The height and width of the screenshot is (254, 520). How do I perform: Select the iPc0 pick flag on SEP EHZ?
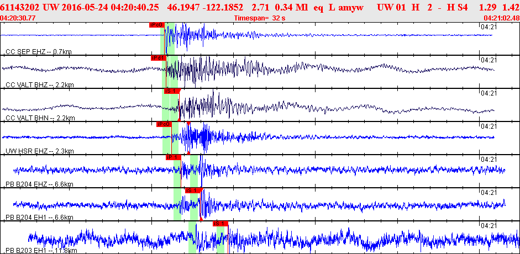(x=156, y=24)
